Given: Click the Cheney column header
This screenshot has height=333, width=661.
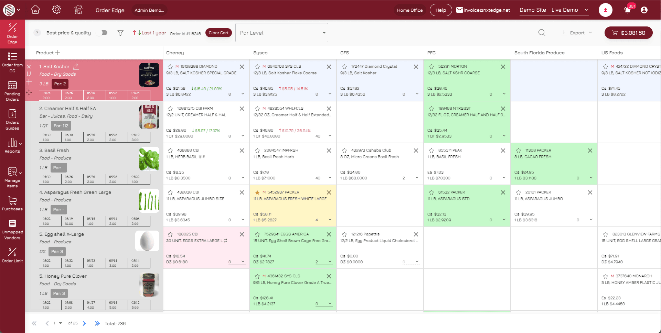Looking at the screenshot, I should (175, 53).
